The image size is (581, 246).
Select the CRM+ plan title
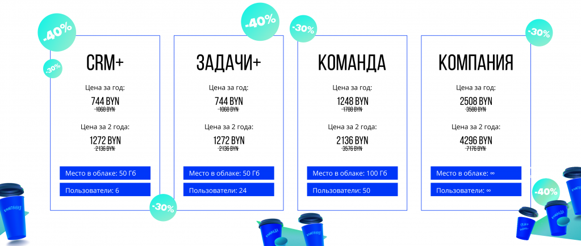pos(105,62)
